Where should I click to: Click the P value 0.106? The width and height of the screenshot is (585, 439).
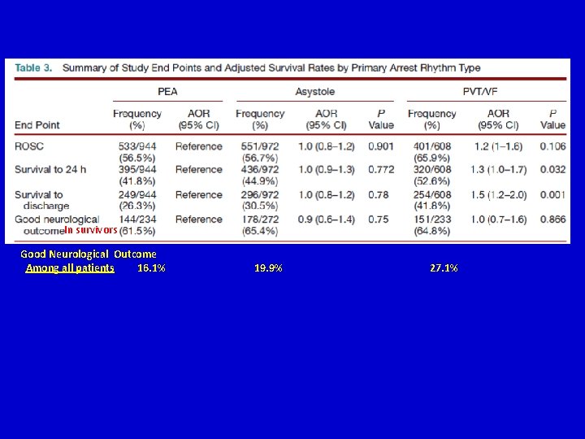click(x=553, y=146)
